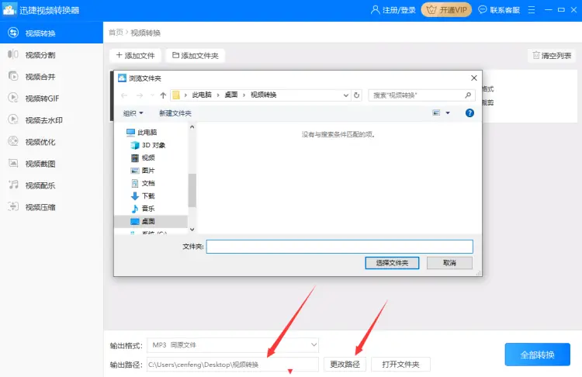582x377 pixels.
Task: Click the 开通VIP button
Action: click(x=446, y=9)
